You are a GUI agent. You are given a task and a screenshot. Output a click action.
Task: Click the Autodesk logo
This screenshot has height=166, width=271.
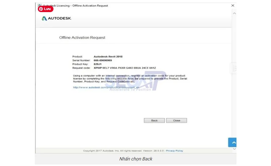56,18
